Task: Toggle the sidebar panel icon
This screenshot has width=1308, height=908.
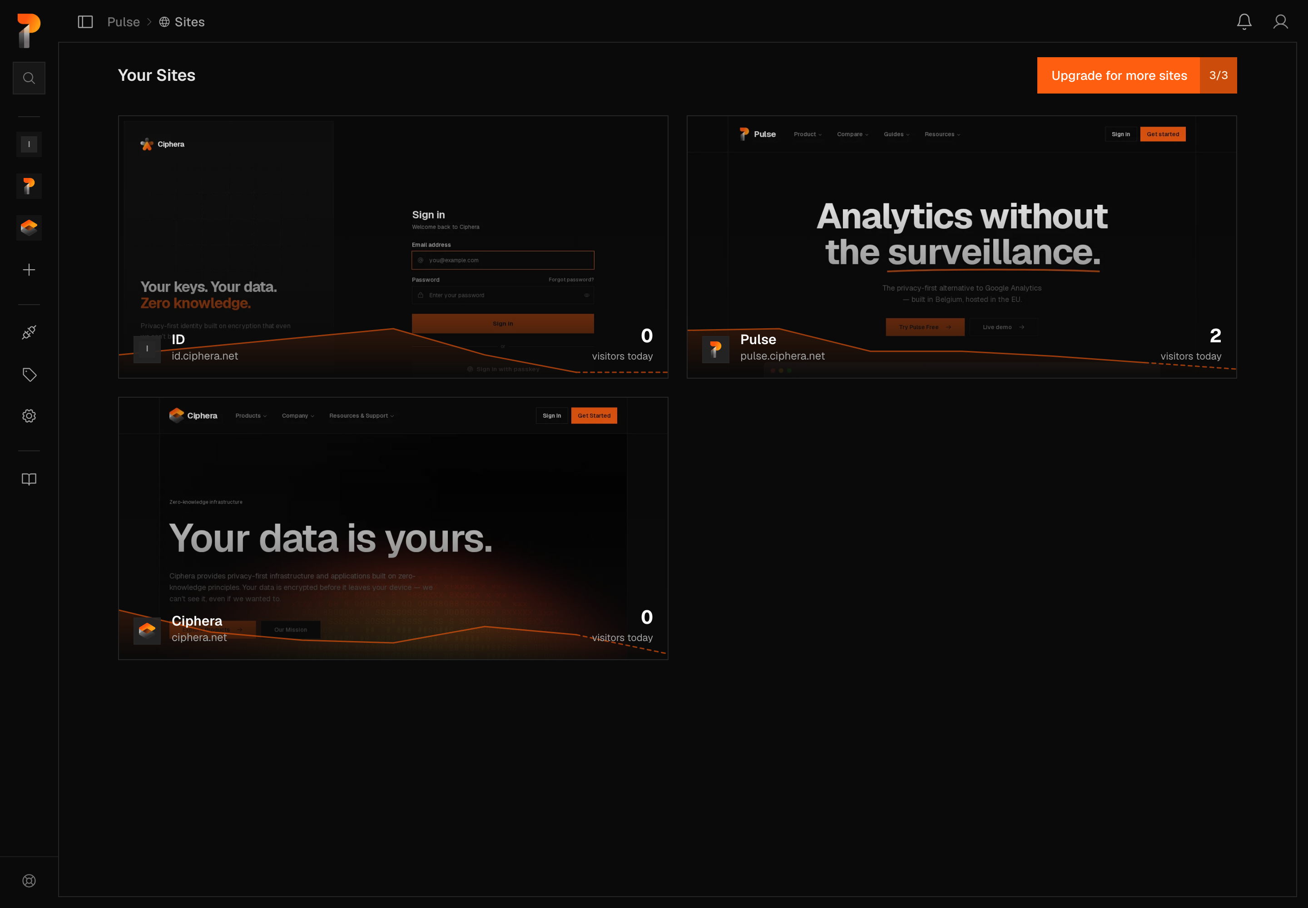Action: (85, 22)
